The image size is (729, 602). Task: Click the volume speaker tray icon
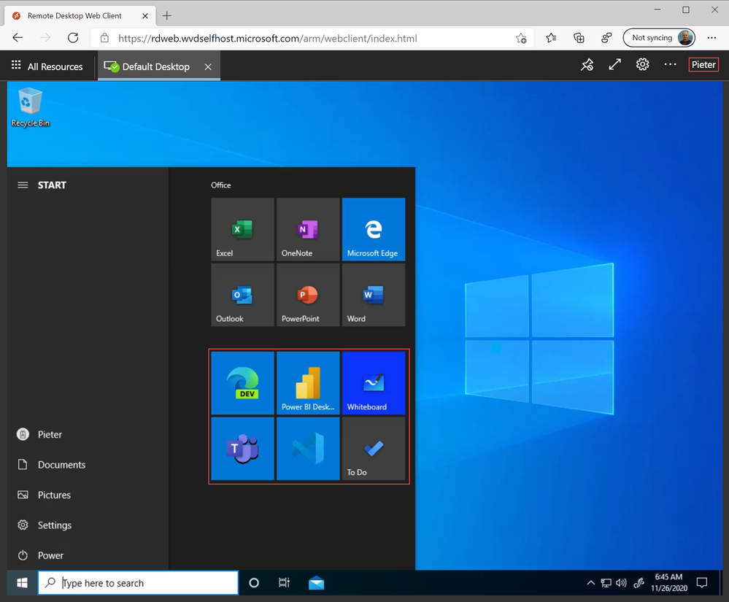coord(621,582)
